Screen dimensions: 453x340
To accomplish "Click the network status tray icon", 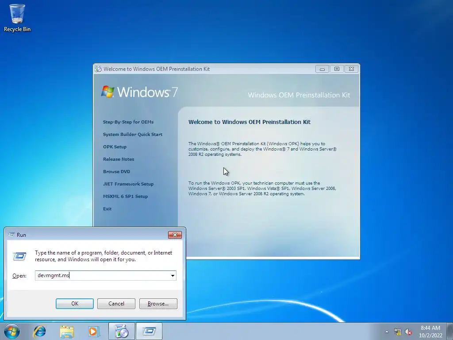I will pyautogui.click(x=398, y=332).
